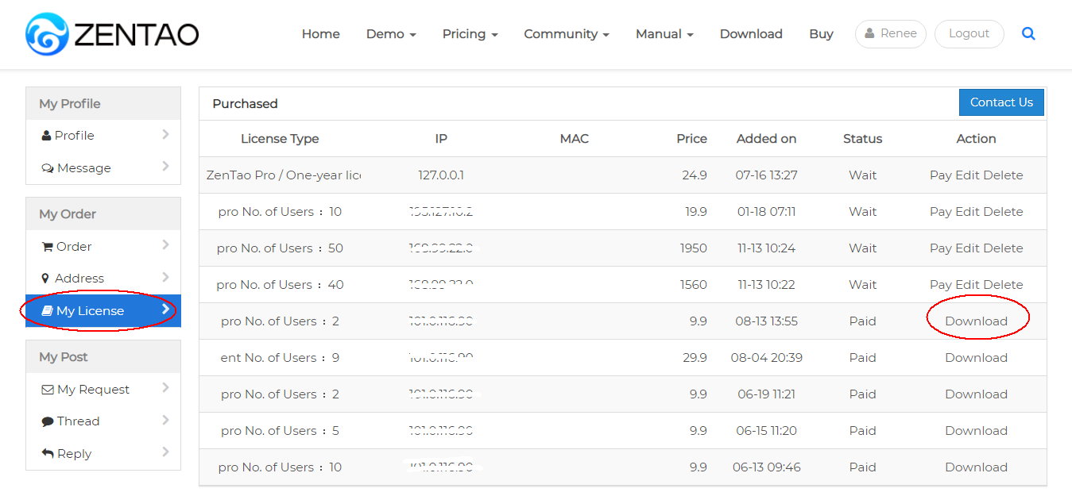1072x496 pixels.
Task: Click the MAC column header
Action: (575, 139)
